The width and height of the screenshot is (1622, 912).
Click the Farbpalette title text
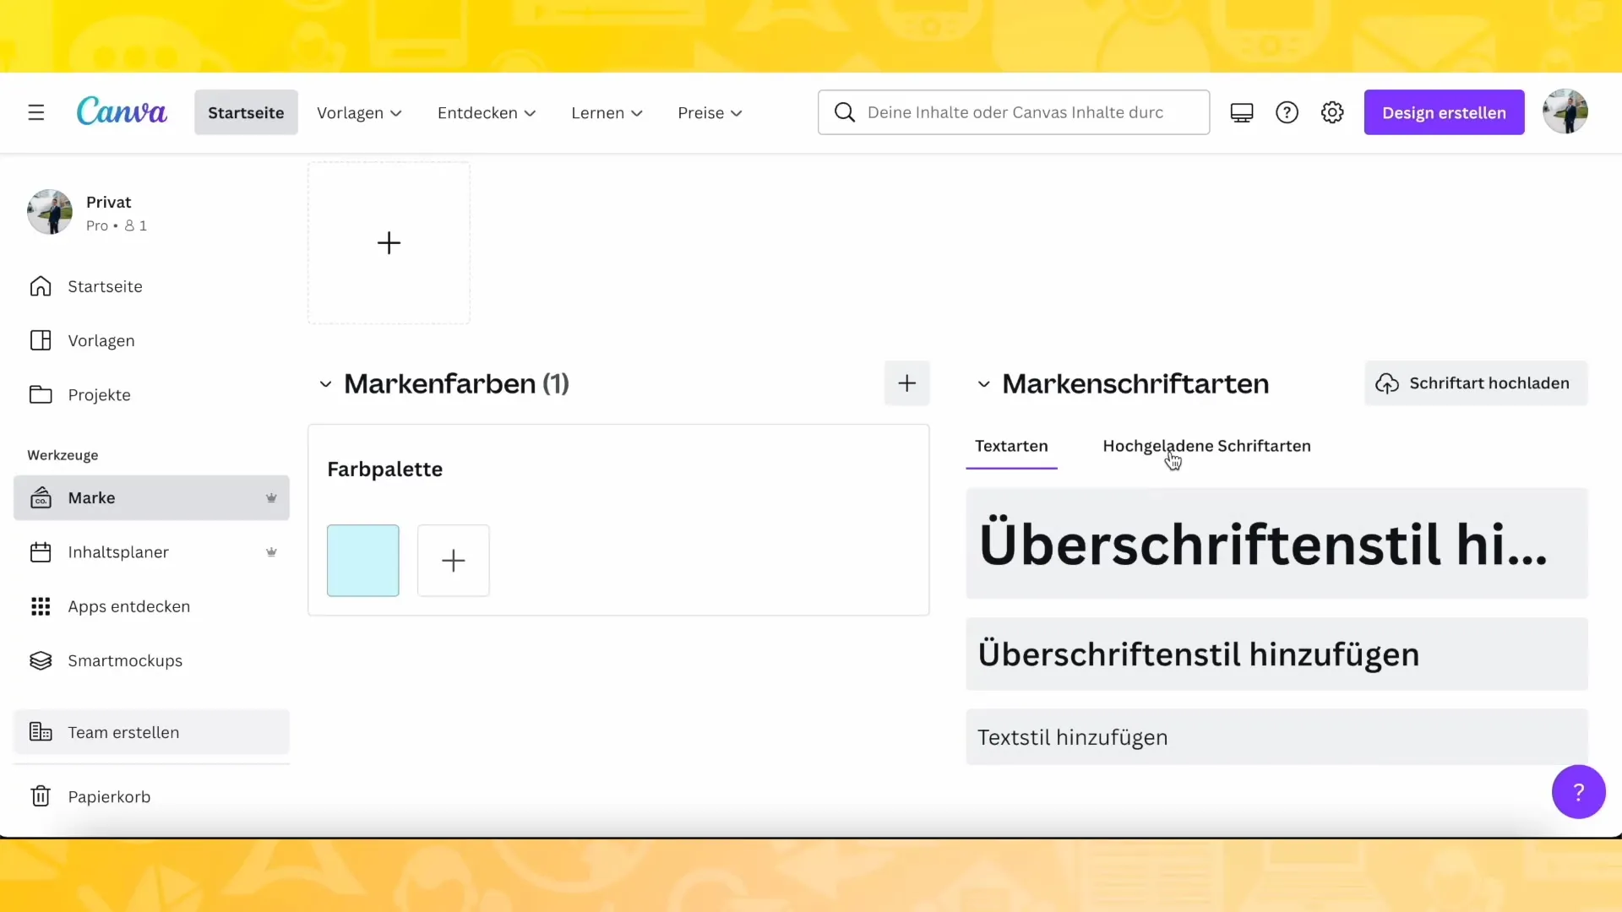[385, 470]
